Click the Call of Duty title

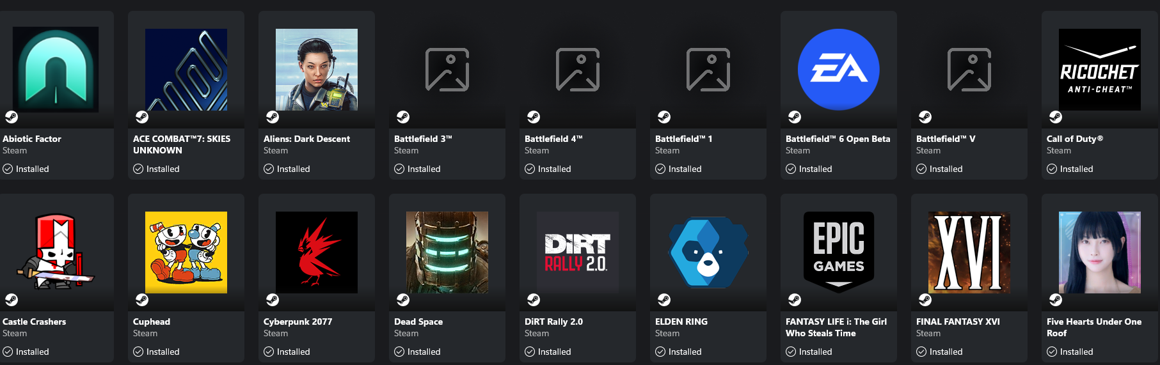coord(1075,139)
